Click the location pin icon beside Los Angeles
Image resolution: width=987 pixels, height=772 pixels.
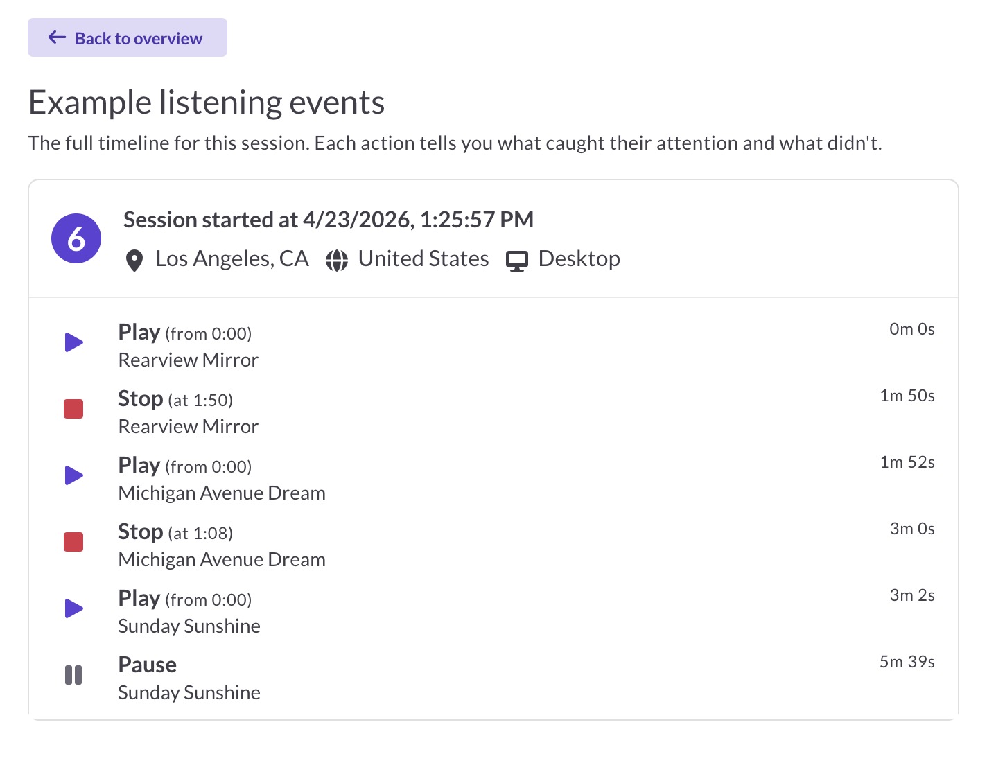tap(134, 261)
